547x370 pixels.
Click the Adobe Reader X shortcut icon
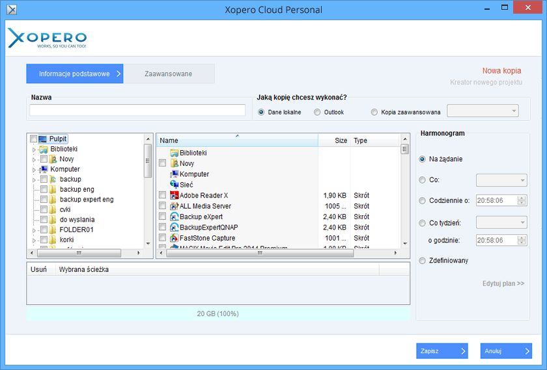[174, 196]
